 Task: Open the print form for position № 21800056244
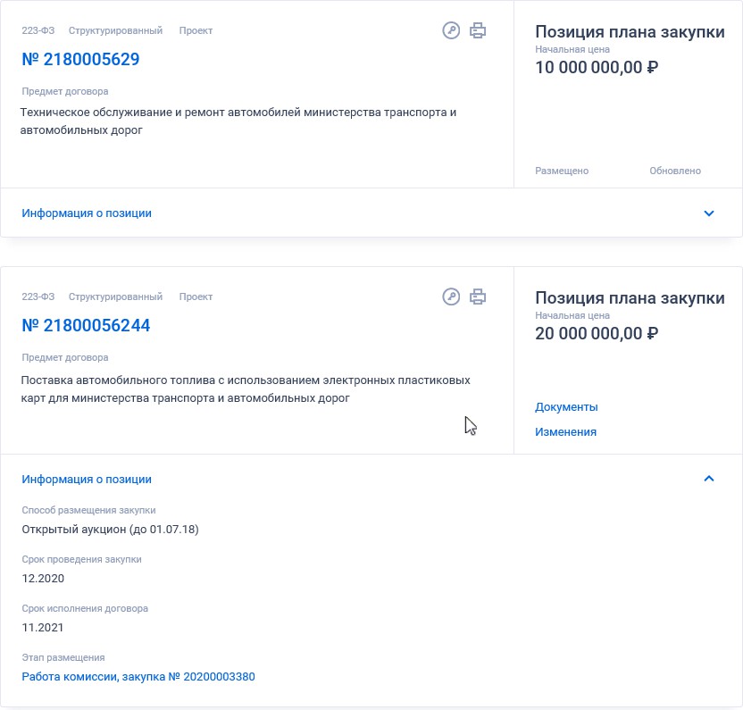pyautogui.click(x=478, y=297)
